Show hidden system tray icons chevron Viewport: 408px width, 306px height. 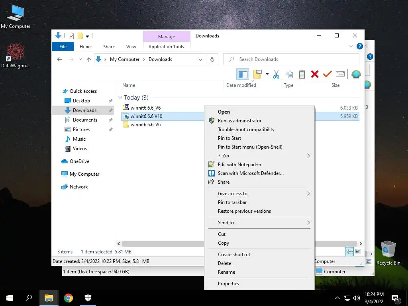pyautogui.click(x=337, y=298)
